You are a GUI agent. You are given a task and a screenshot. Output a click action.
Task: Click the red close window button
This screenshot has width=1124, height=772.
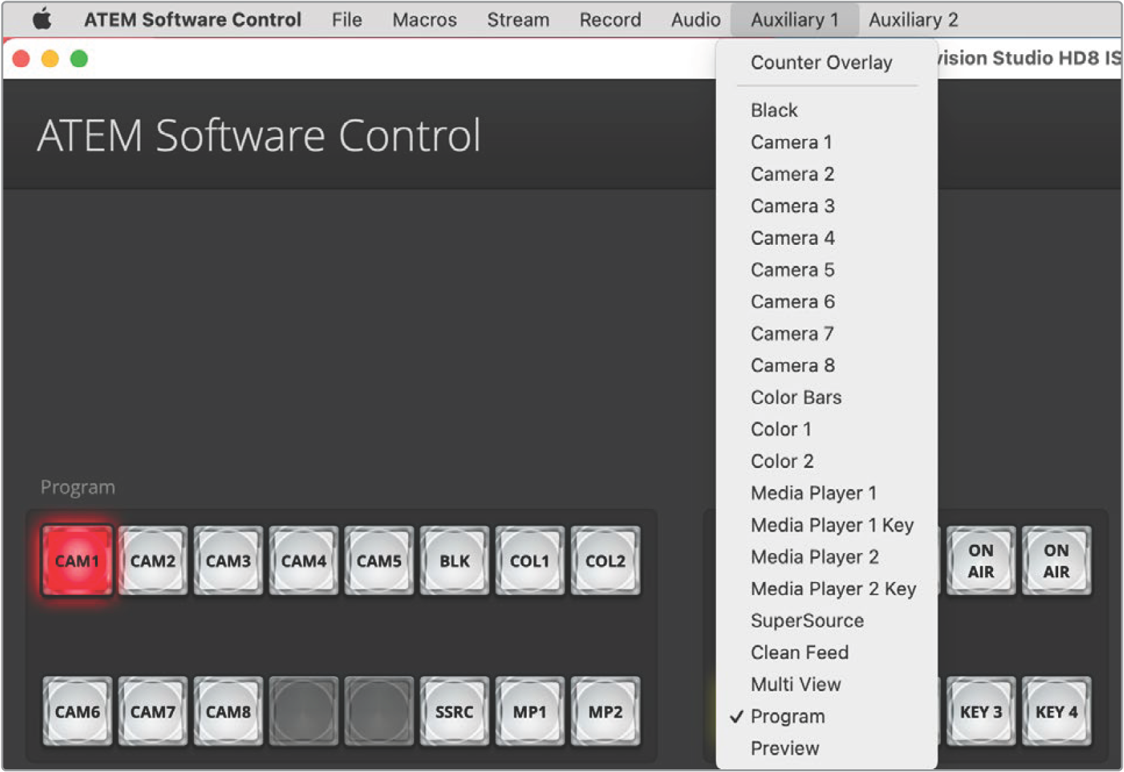[x=21, y=59]
